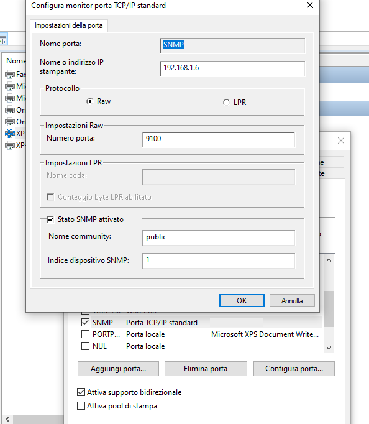Image resolution: width=369 pixels, height=424 pixels.
Task: Uncheck the SNMP port checkbox in list
Action: click(x=85, y=322)
